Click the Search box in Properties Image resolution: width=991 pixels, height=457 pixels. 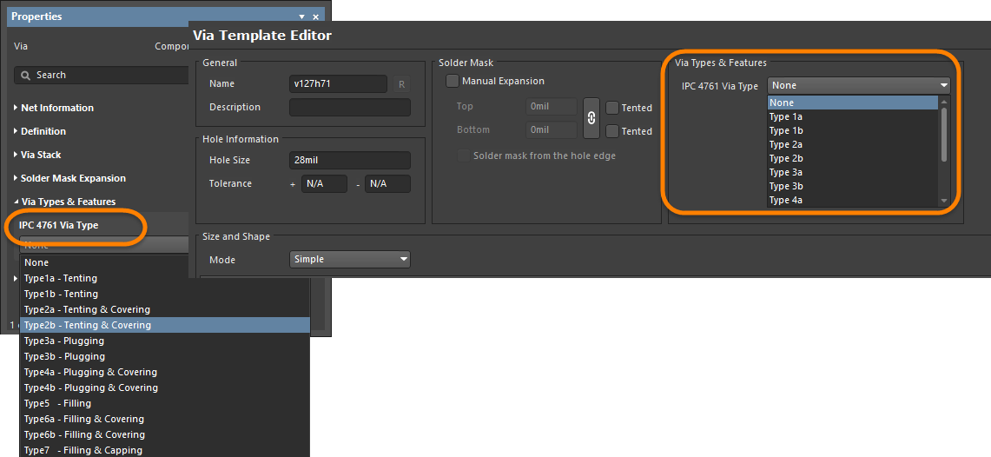click(x=104, y=76)
